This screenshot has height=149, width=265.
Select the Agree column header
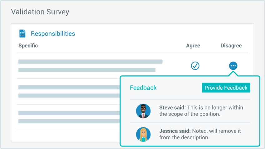coord(193,46)
